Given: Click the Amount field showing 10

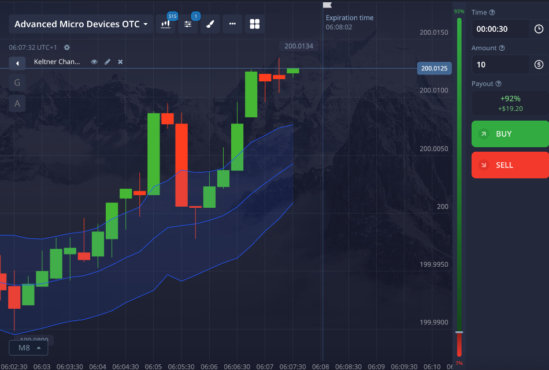Looking at the screenshot, I should click(500, 65).
